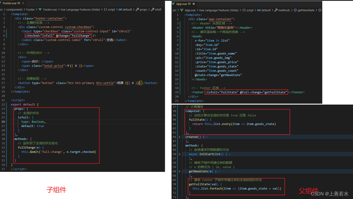The height and width of the screenshot is (199, 353).
Task: Click line number 26 in Footer.vue gutter
Action: coord(3,122)
